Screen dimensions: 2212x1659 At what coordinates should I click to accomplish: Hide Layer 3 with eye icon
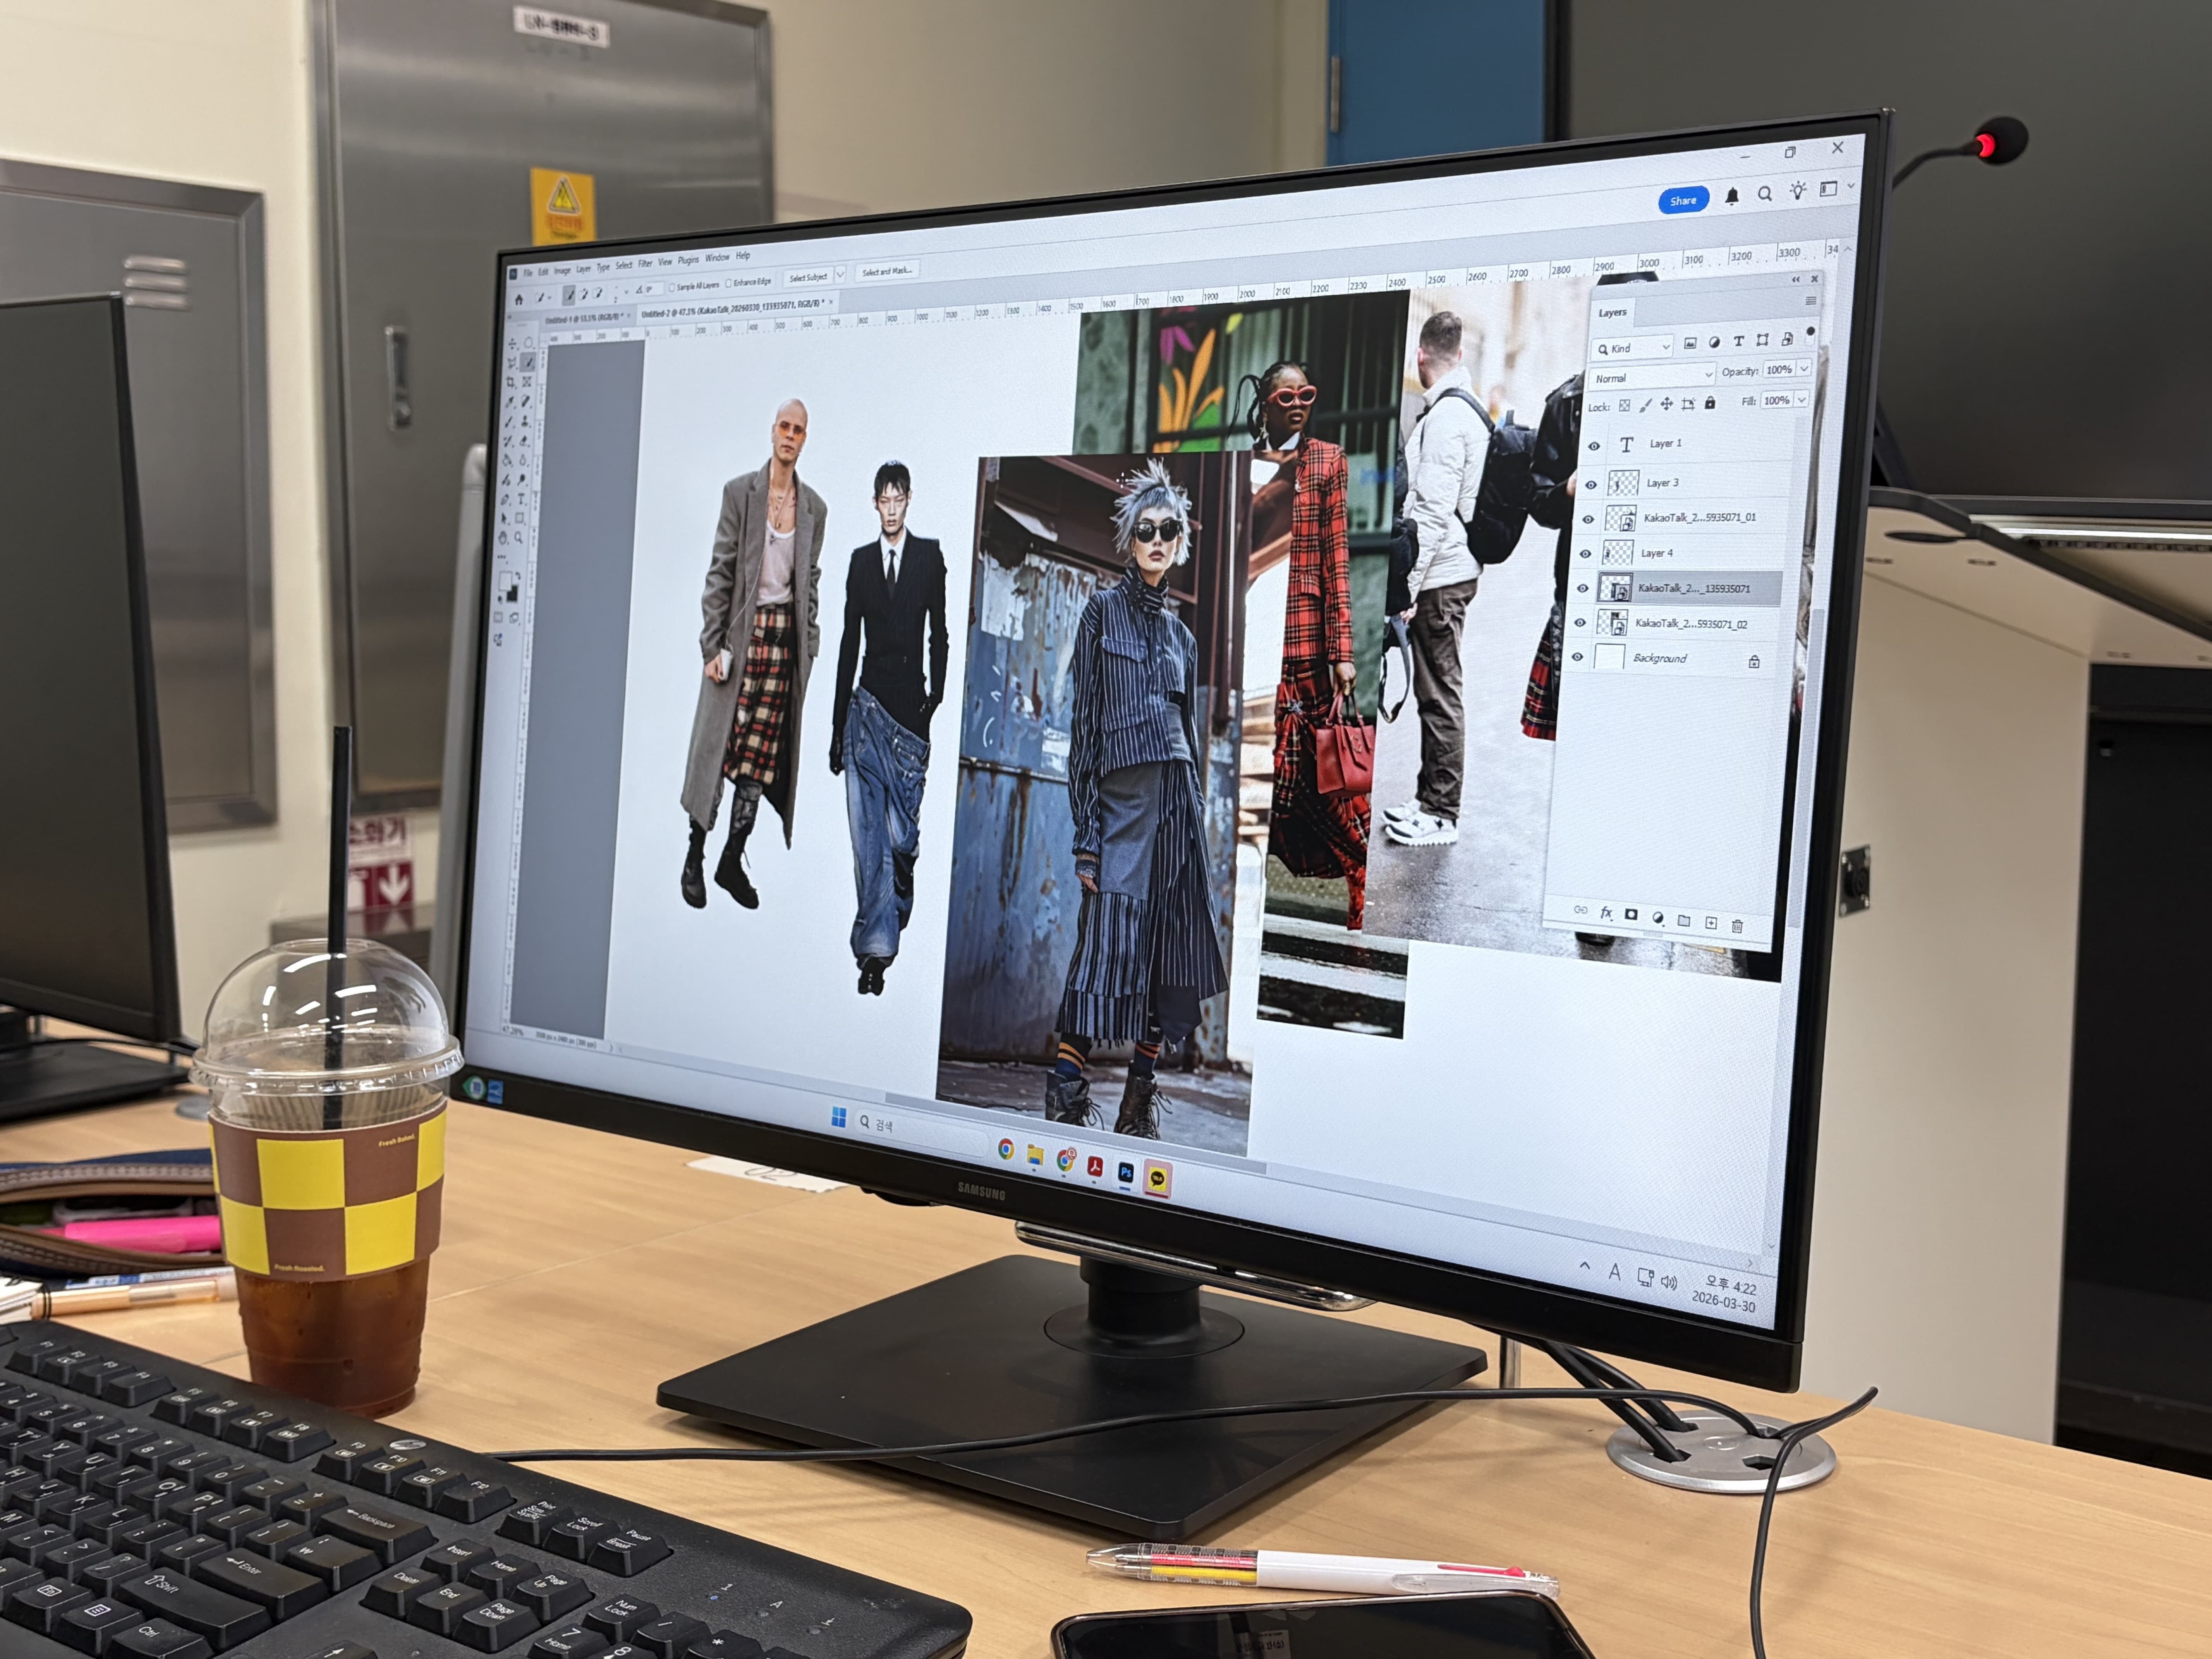point(1591,485)
